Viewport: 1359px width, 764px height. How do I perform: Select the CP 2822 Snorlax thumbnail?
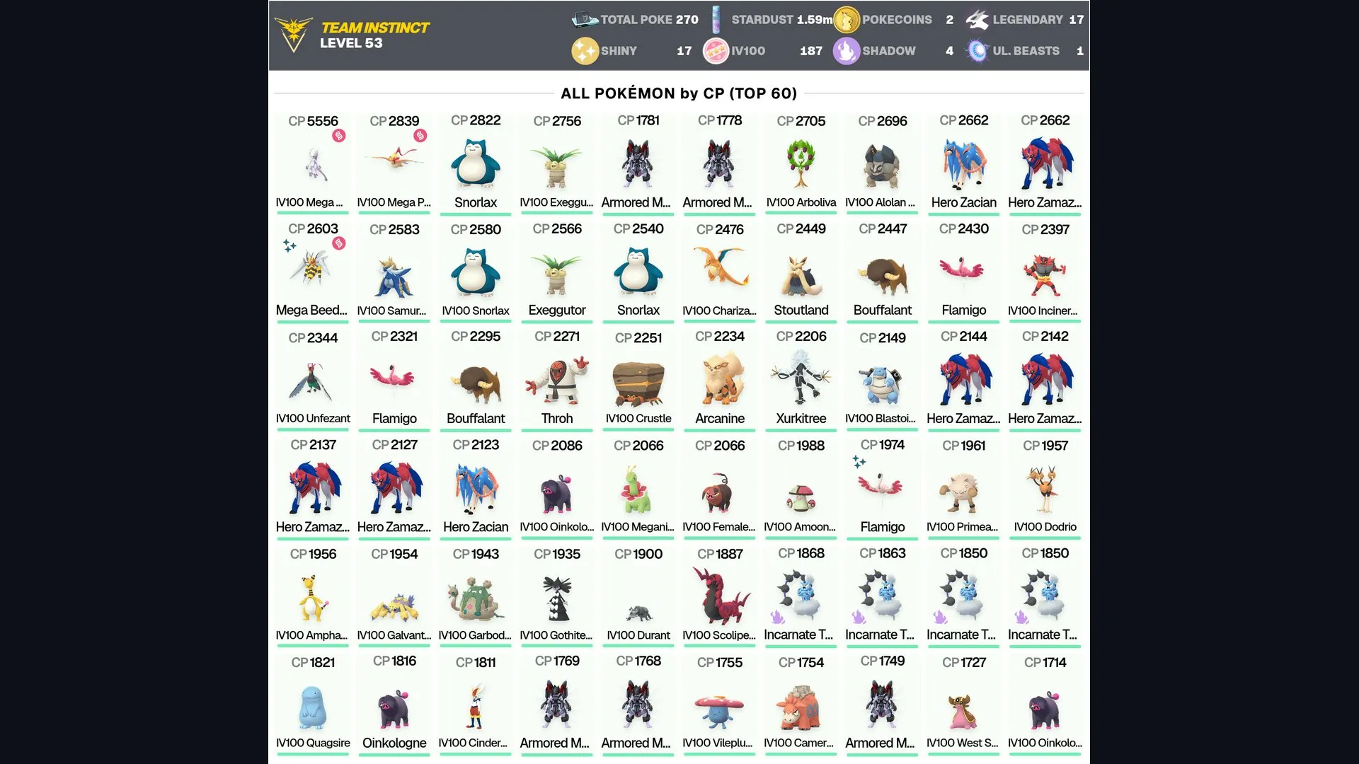pos(476,163)
